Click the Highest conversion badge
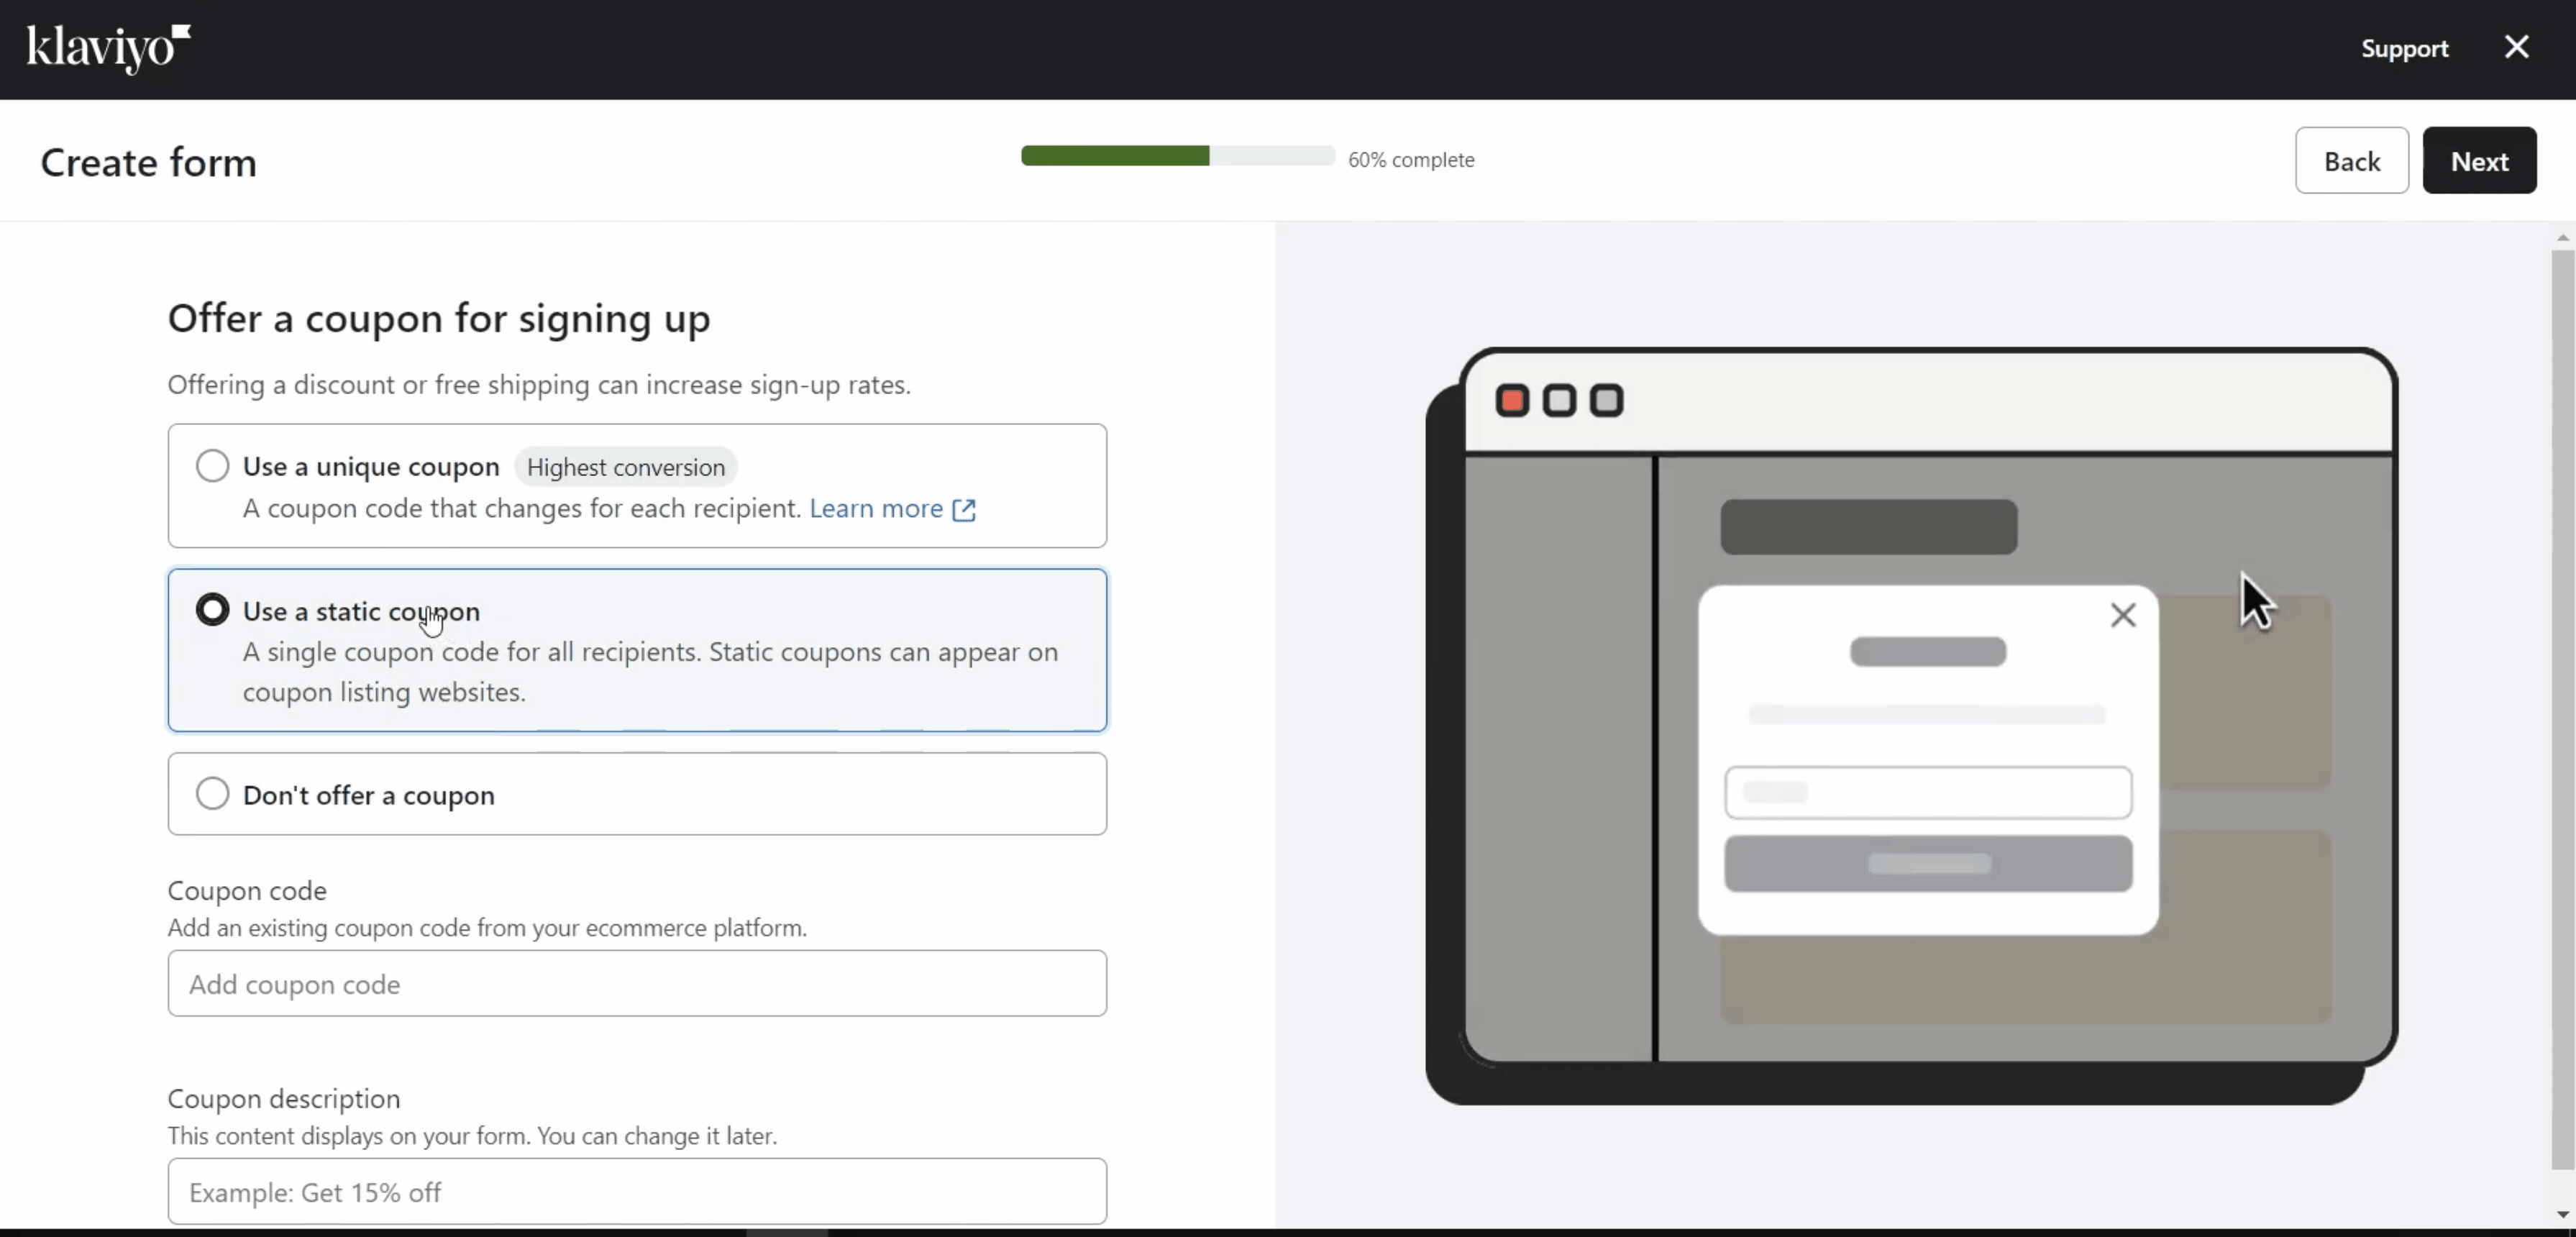2576x1237 pixels. pyautogui.click(x=626, y=466)
